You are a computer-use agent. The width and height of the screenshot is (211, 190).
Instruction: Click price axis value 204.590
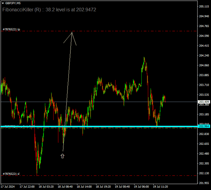204,36
